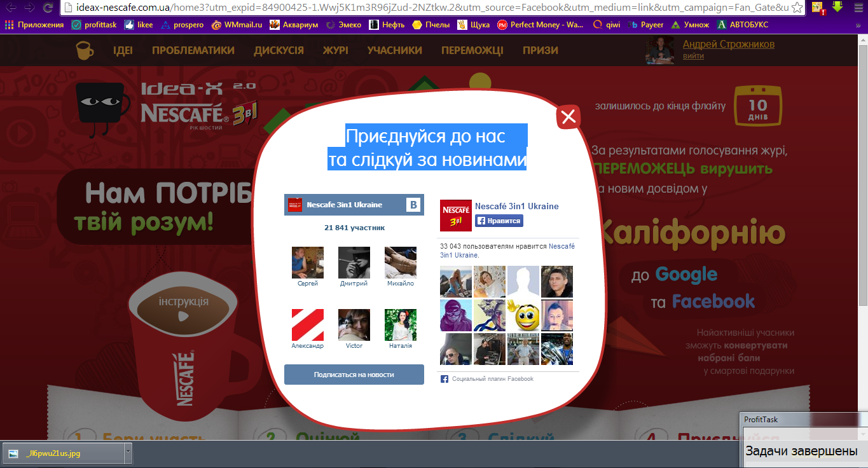
Task: Open the yellow extension icon beside the star
Action: click(x=818, y=8)
